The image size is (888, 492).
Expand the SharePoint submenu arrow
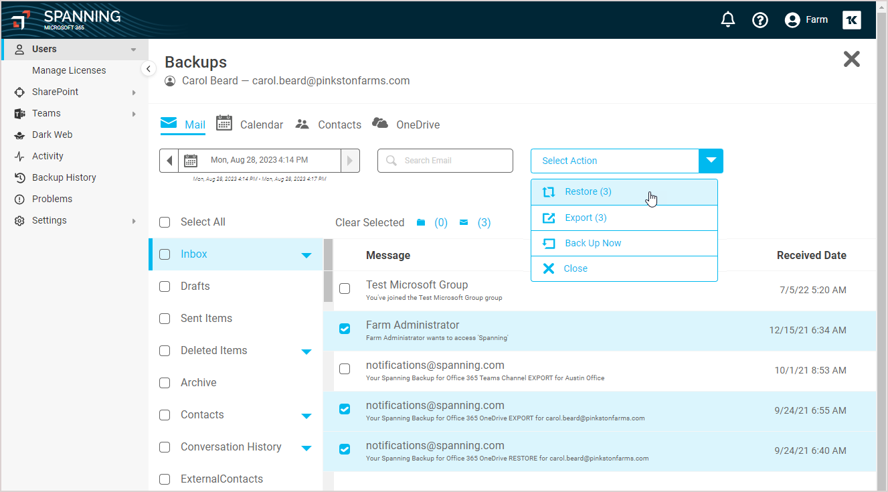pyautogui.click(x=134, y=92)
